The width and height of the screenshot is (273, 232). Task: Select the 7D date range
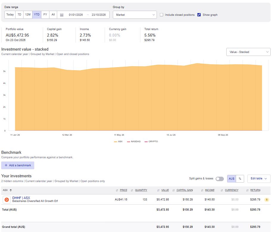click(19, 15)
